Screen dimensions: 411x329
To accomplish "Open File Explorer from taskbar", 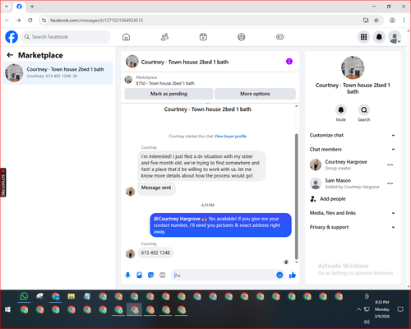I will click(x=72, y=296).
